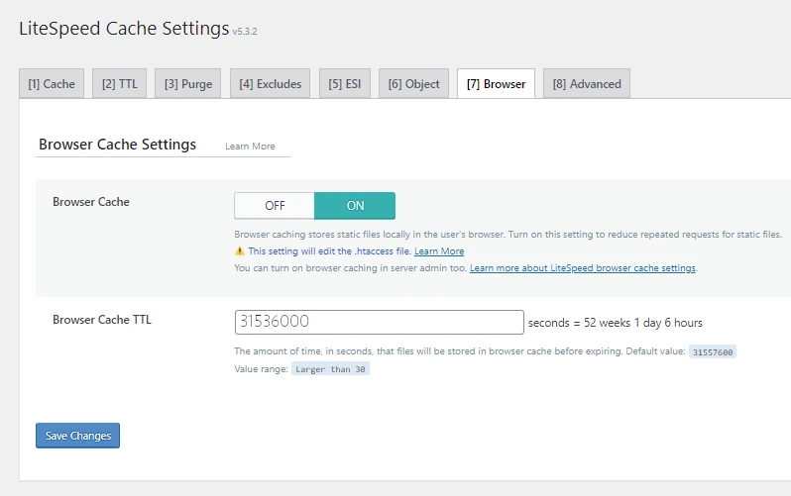Click the 'Larger than 30' value range label
791x496 pixels.
[x=330, y=369]
